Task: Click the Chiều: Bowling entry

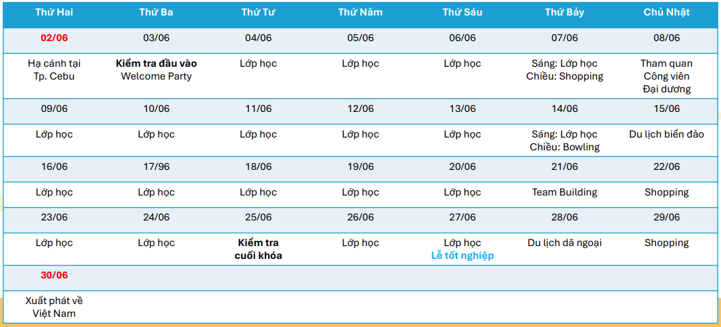Action: click(564, 147)
